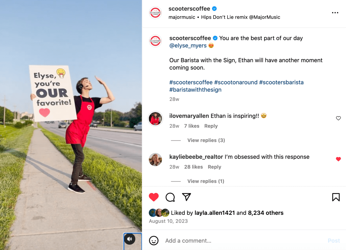
Task: Share post via paper plane icon
Action: point(186,197)
